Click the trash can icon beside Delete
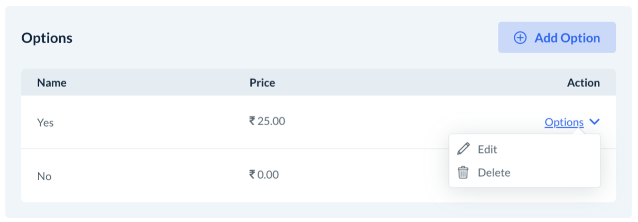 [463, 172]
